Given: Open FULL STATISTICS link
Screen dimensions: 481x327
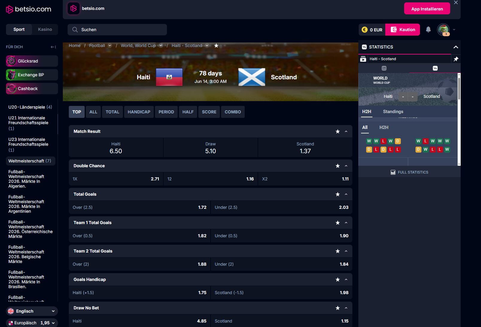Looking at the screenshot, I should (409, 172).
